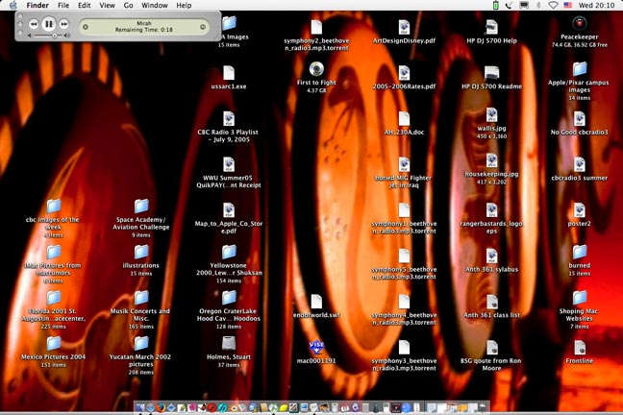Image resolution: width=623 pixels, height=415 pixels.
Task: Click the left round button in iTunes display
Action: pyautogui.click(x=86, y=27)
